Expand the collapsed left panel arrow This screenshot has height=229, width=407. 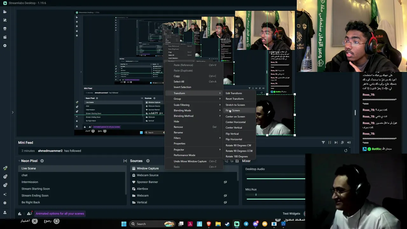coord(12,112)
